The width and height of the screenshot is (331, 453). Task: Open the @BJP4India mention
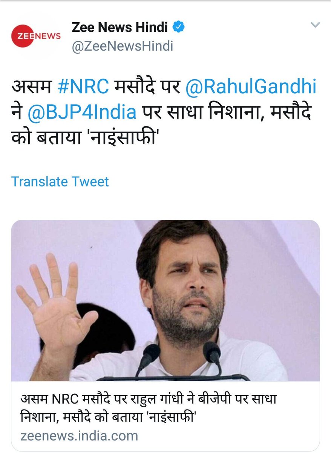click(x=82, y=112)
